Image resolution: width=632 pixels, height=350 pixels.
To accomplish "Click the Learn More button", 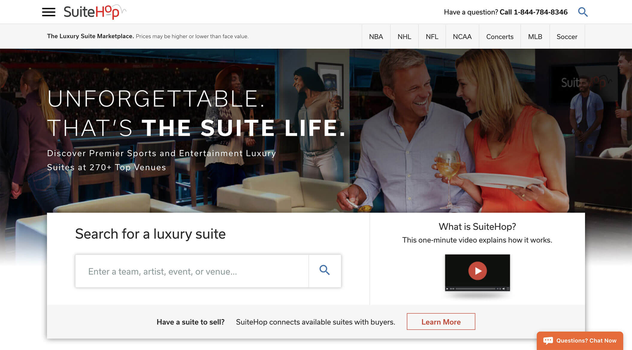I will (441, 322).
